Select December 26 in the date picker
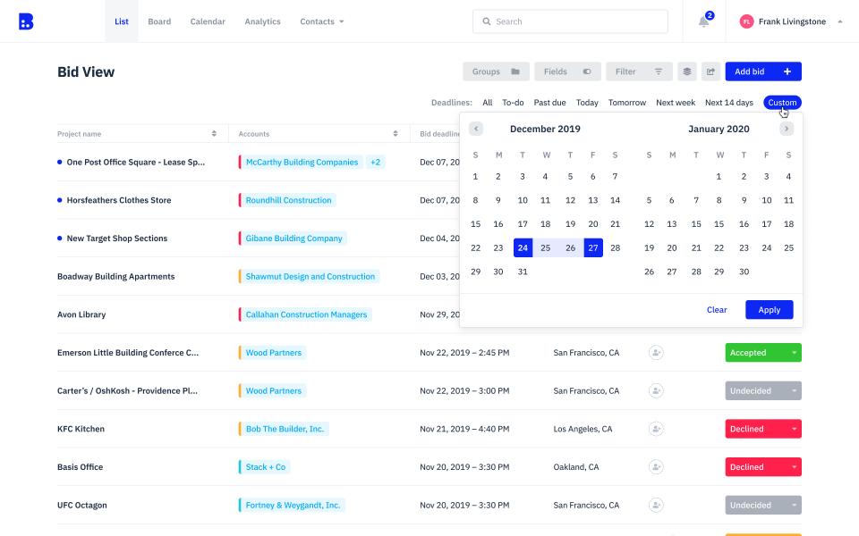 pyautogui.click(x=569, y=247)
